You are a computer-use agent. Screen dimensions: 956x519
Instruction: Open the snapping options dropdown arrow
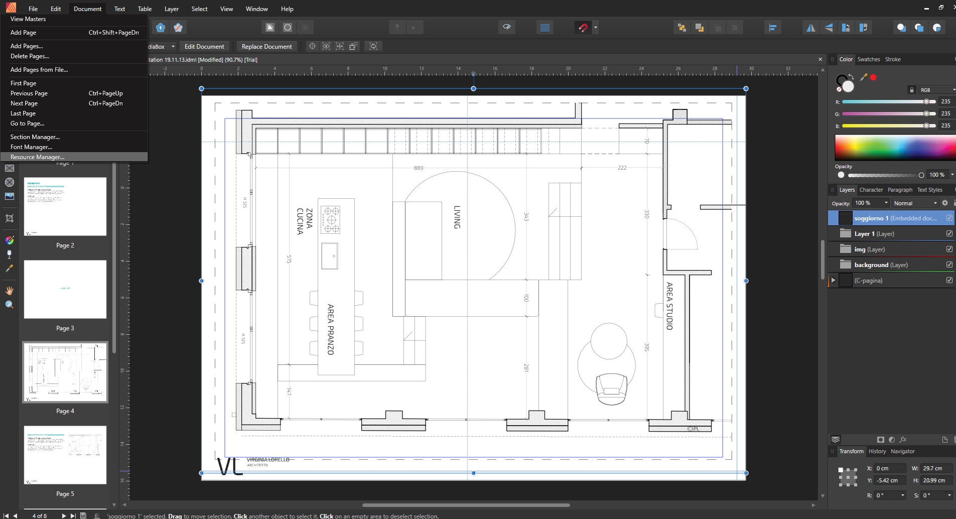click(x=596, y=28)
